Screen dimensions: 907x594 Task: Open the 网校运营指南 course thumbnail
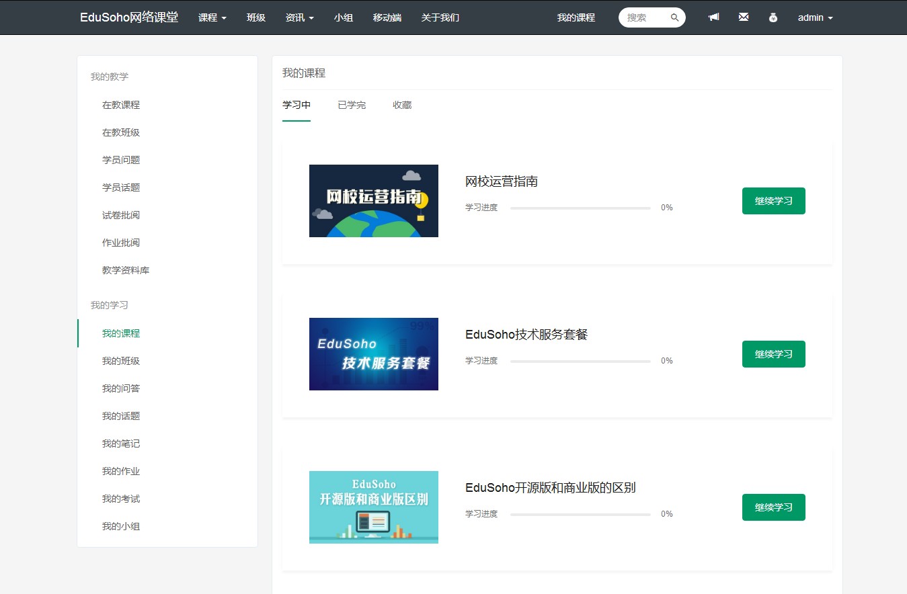[373, 201]
